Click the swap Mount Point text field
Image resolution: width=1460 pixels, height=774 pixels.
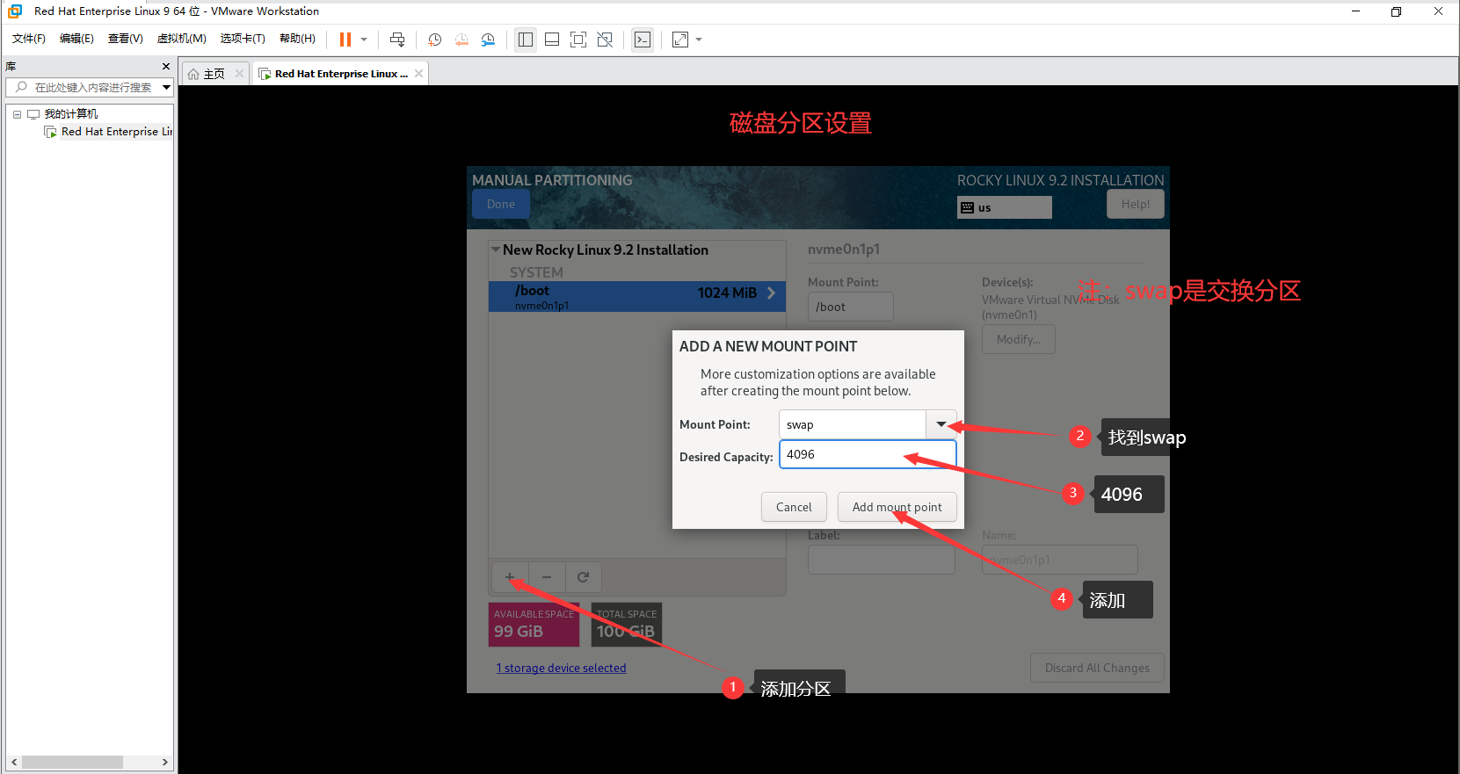pyautogui.click(x=852, y=424)
